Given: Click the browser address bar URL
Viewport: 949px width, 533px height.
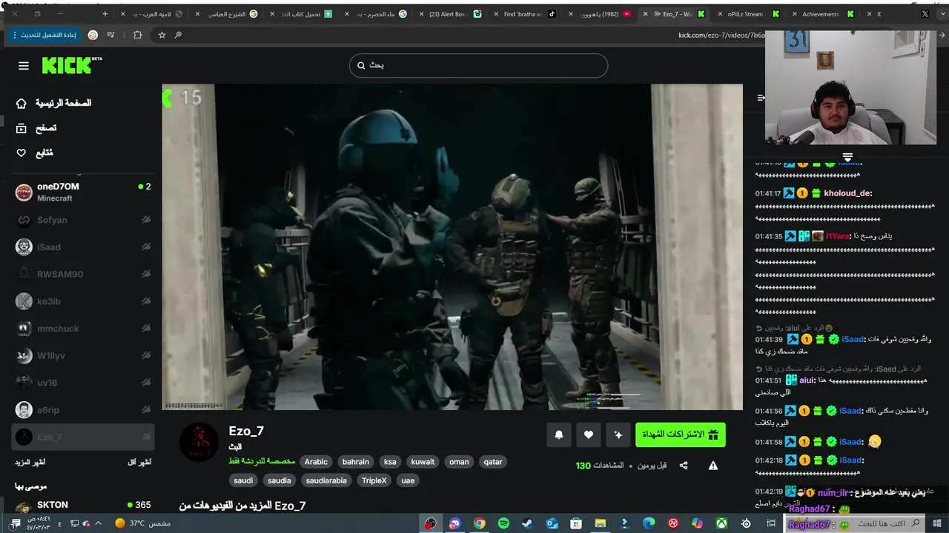Looking at the screenshot, I should (721, 35).
